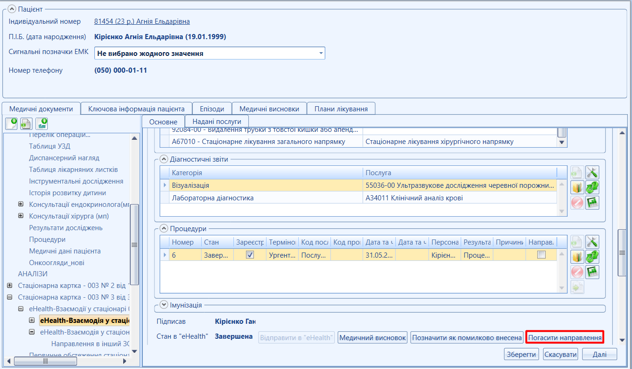Click the add-record icon in Діагностичні звіти

coord(577,173)
